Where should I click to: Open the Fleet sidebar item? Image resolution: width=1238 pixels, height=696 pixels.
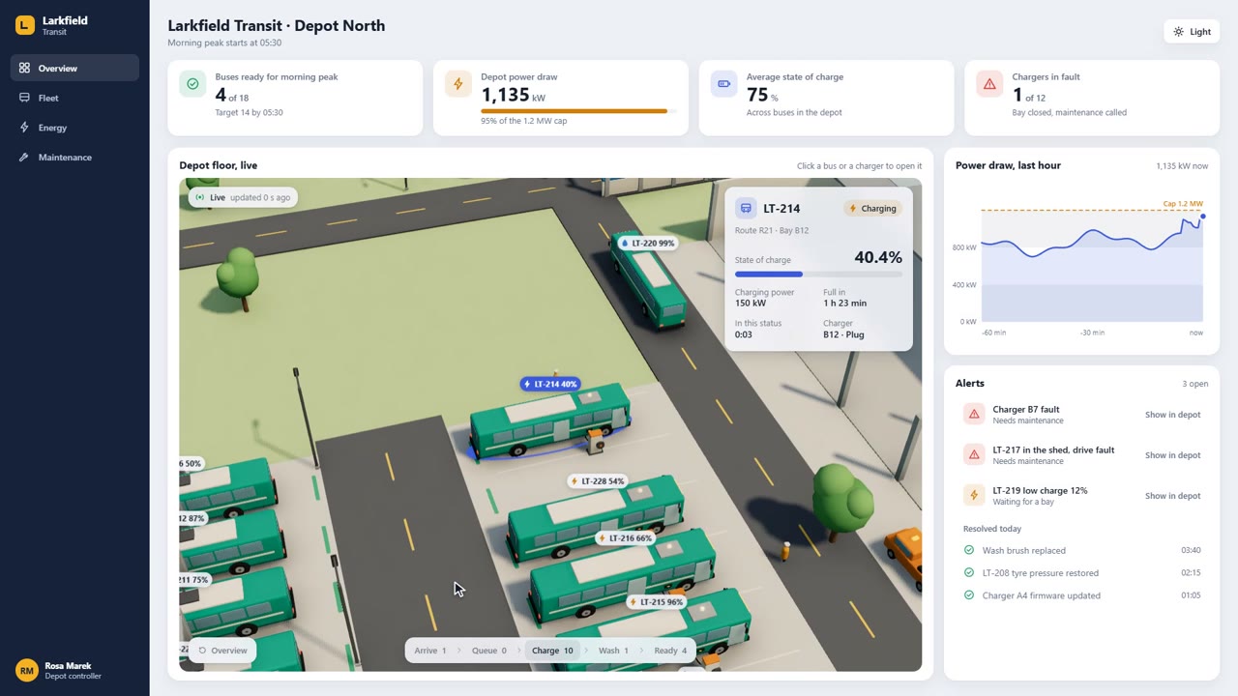74,98
